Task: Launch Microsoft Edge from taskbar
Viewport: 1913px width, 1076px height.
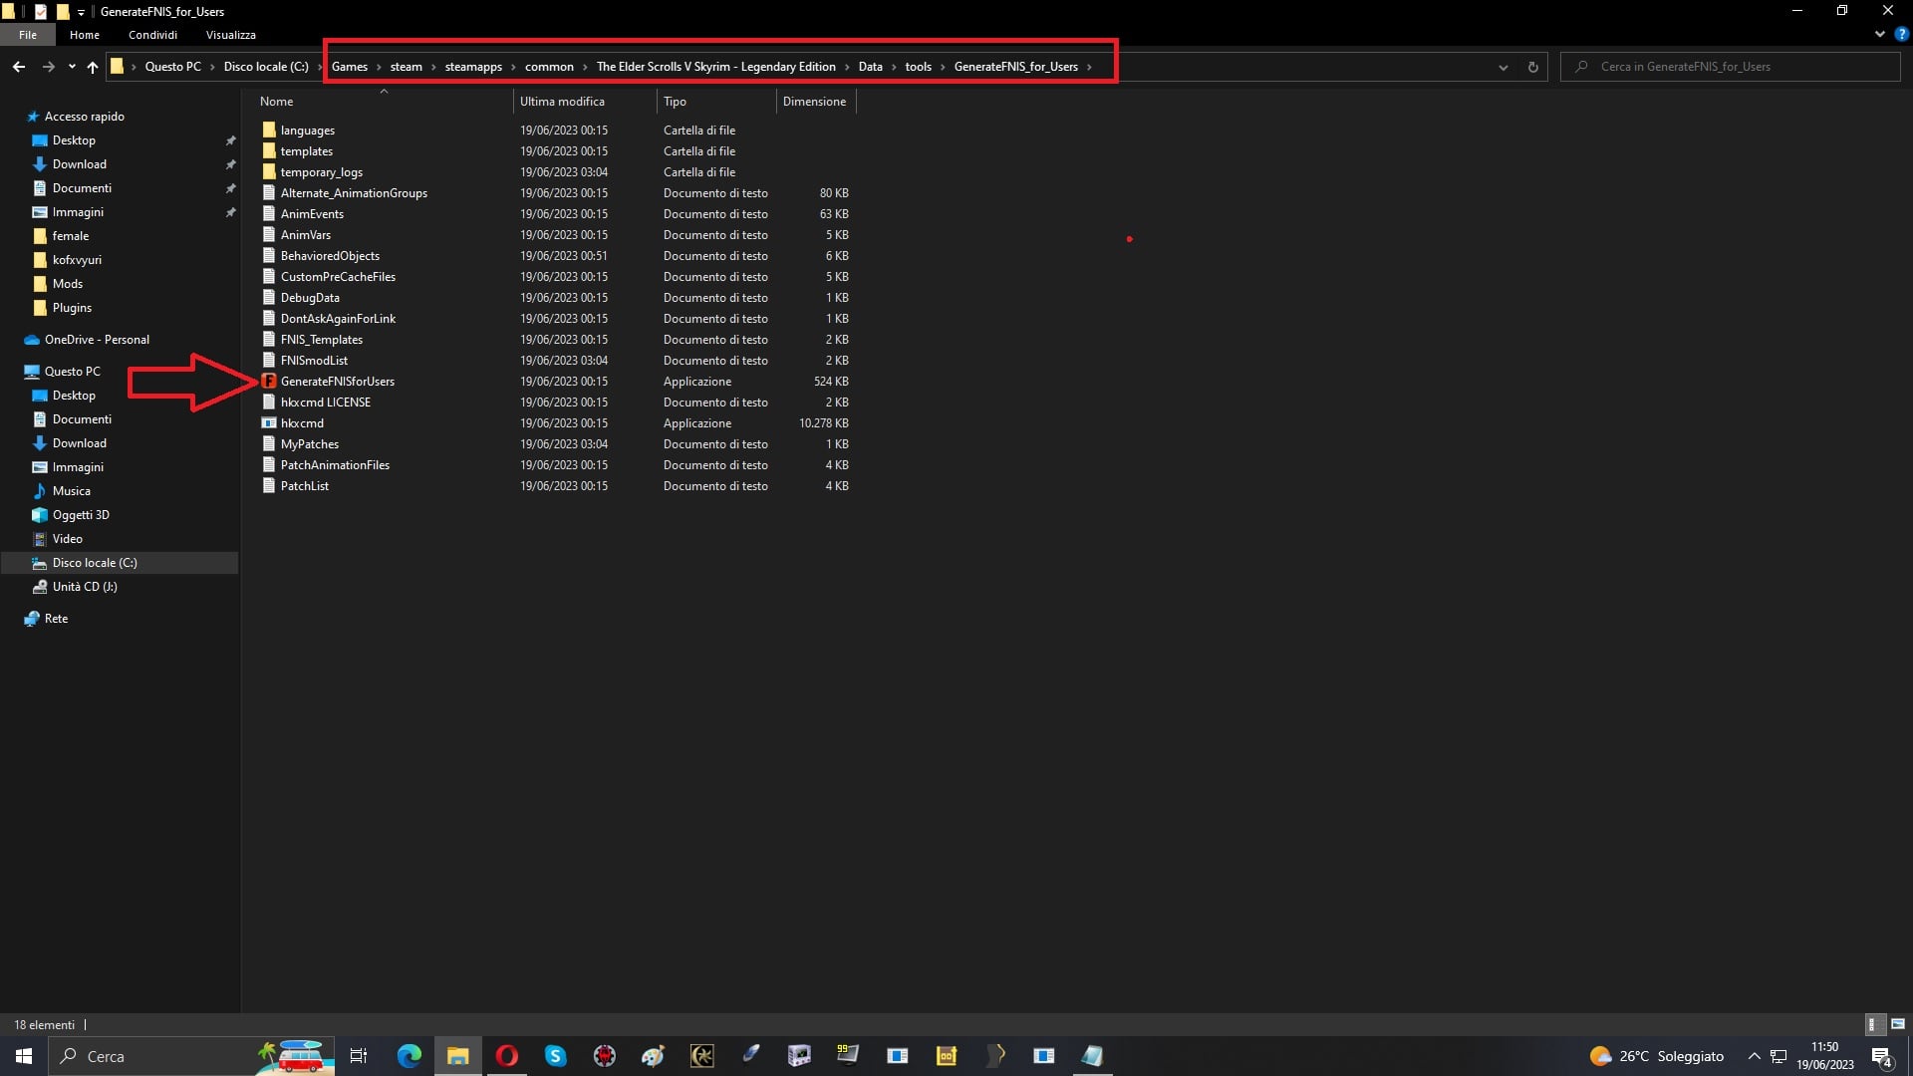Action: coord(410,1056)
